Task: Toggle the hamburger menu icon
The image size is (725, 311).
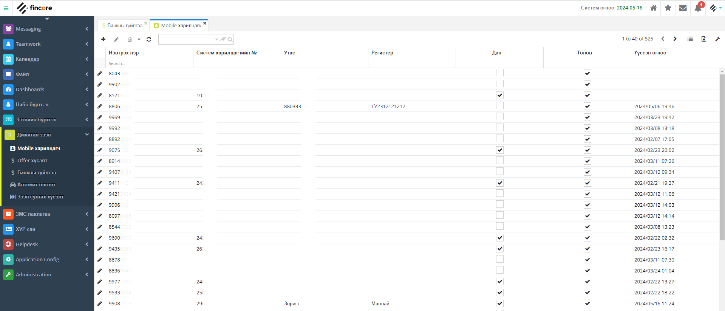Action: coord(6,8)
